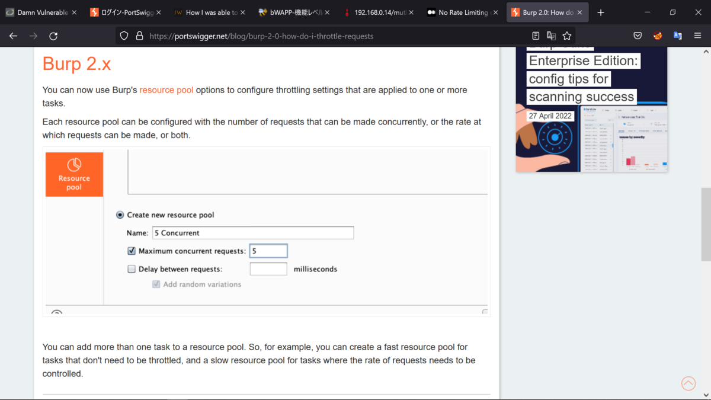Click the Name field showing 5 Concurrent
Viewport: 711px width, 400px height.
click(253, 233)
